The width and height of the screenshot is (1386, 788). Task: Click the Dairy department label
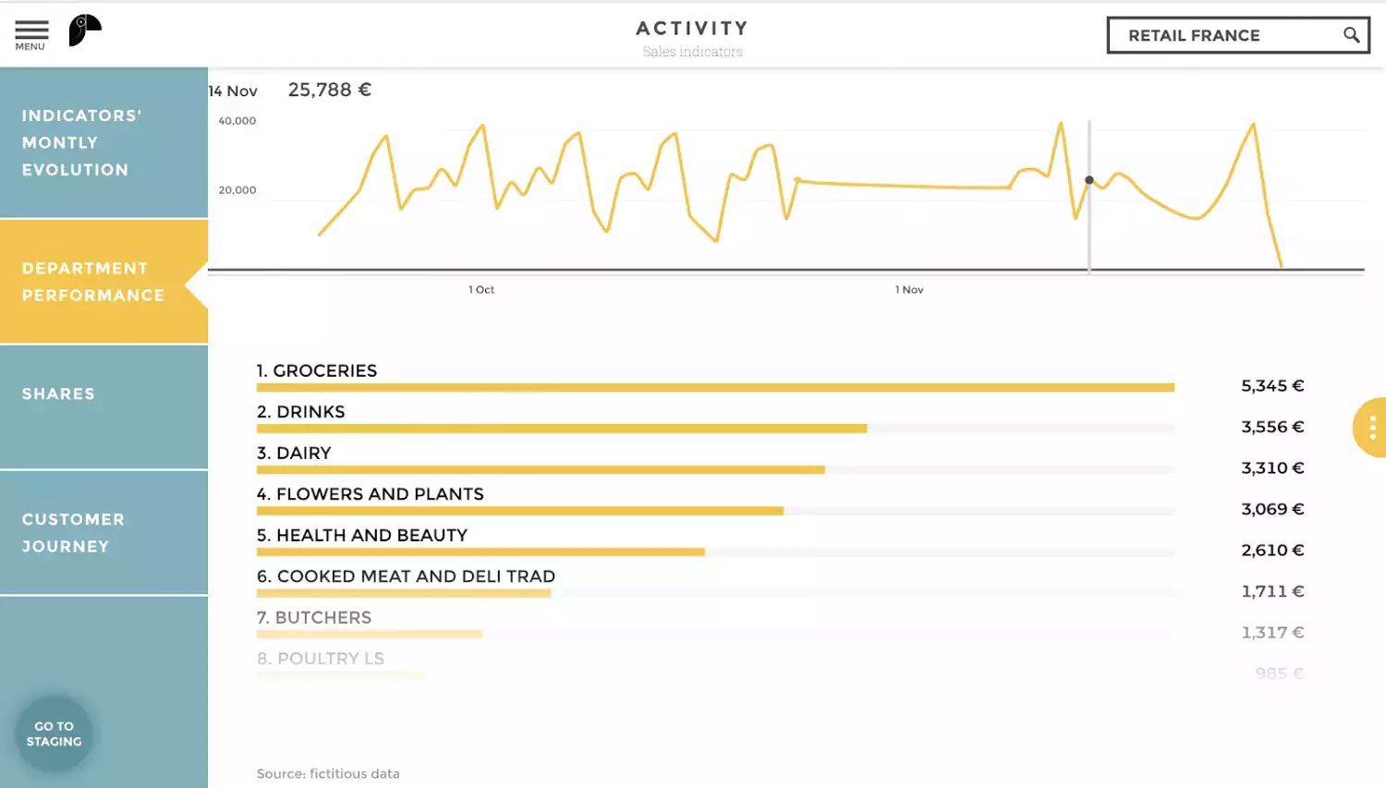pos(294,454)
